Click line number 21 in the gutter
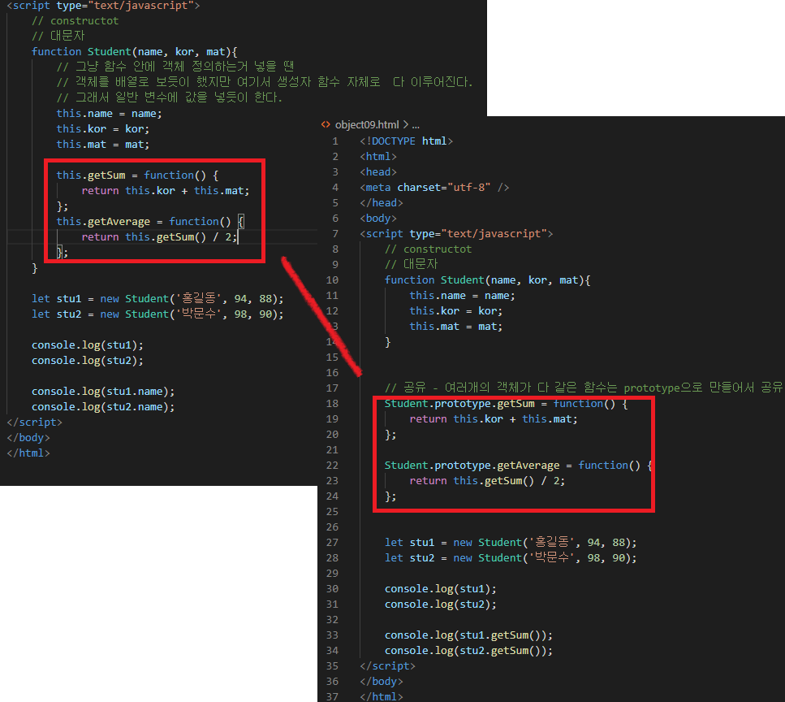The height and width of the screenshot is (702, 785). (332, 450)
